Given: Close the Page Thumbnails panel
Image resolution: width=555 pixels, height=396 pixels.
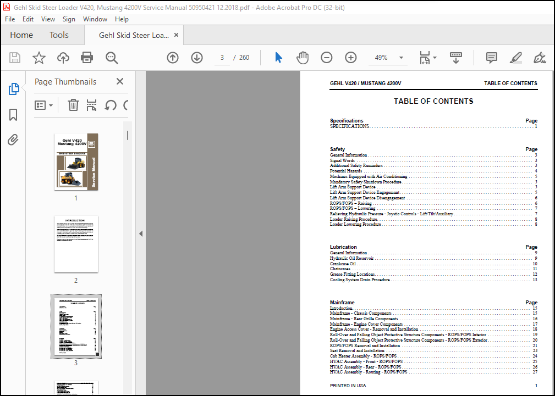Looking at the screenshot, I should pyautogui.click(x=120, y=81).
